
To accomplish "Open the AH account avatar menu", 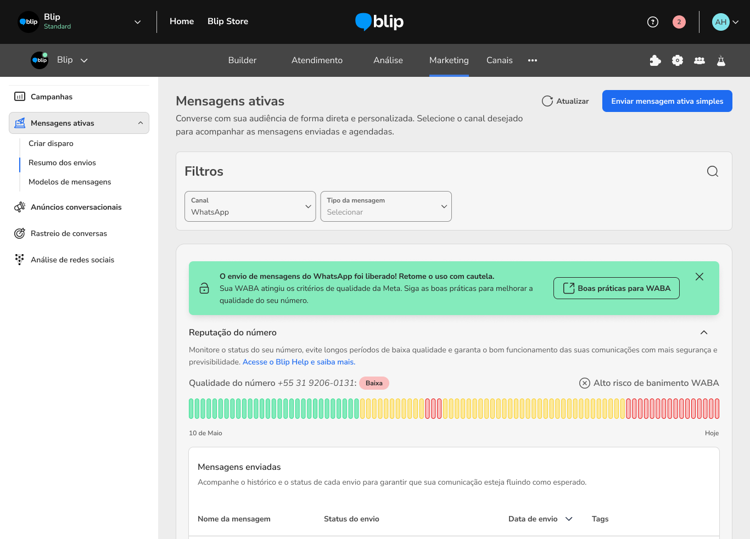I will coord(725,22).
